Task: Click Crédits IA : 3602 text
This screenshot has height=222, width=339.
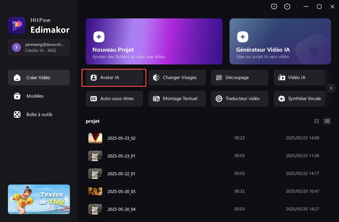Action: click(41, 51)
